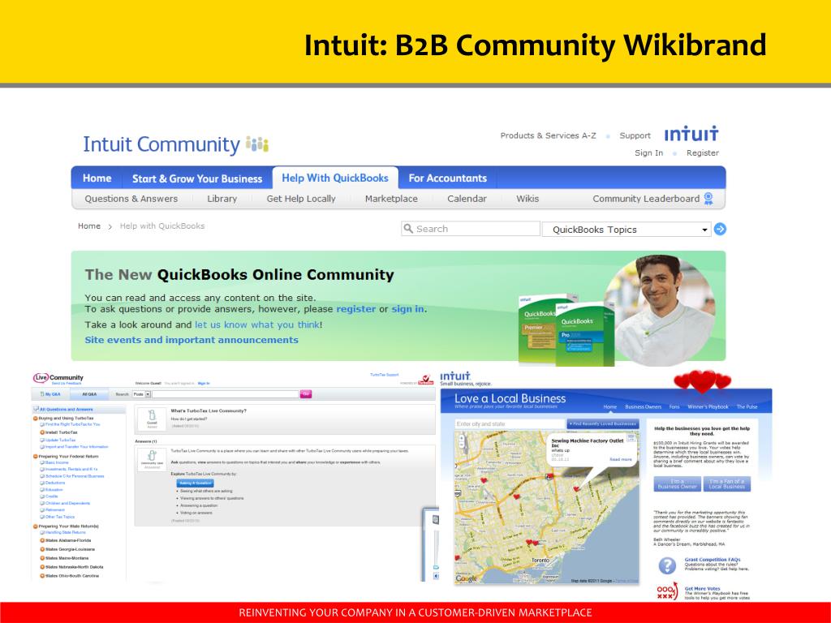Screen dimensions: 831x623
Task: Expand Buying and Using TurboTax category
Action: coord(36,418)
